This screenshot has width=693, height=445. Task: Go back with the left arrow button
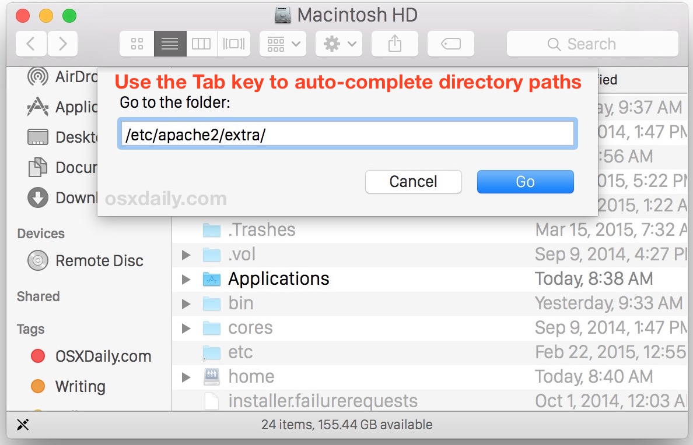(x=31, y=44)
